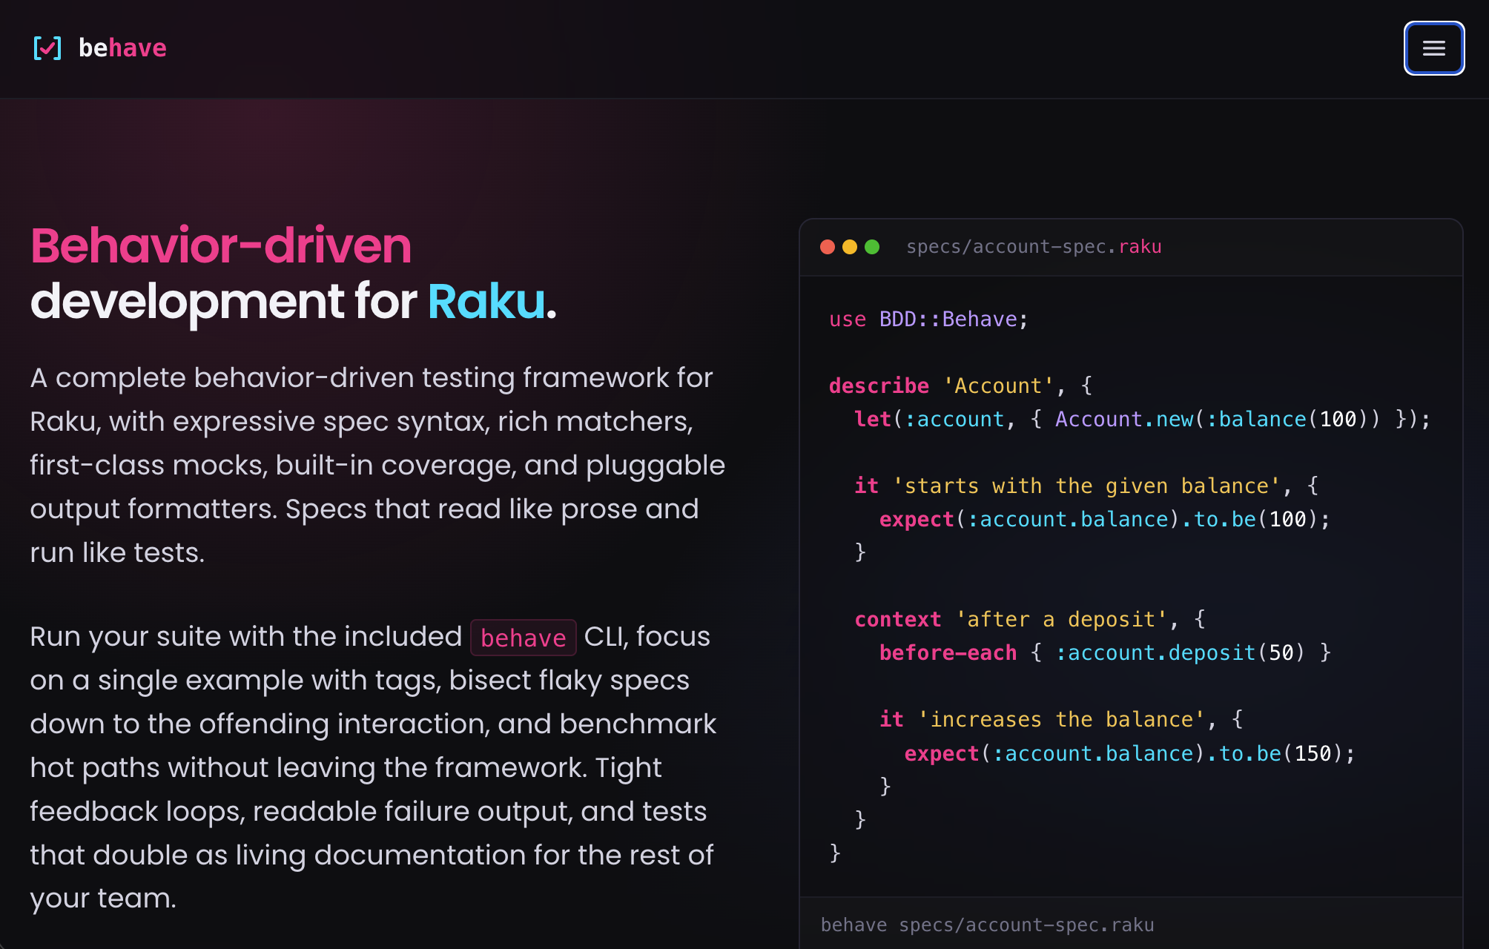Click the 'increases the balance' code line

[1061, 720]
